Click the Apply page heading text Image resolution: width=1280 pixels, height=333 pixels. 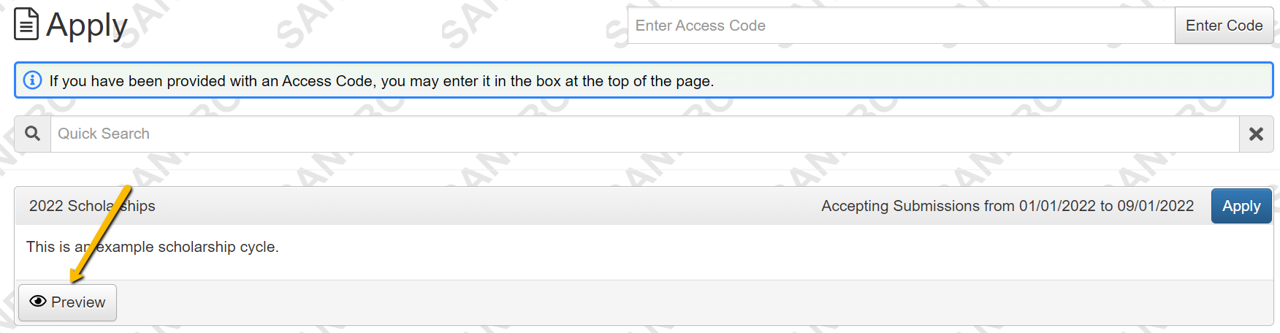(x=86, y=25)
